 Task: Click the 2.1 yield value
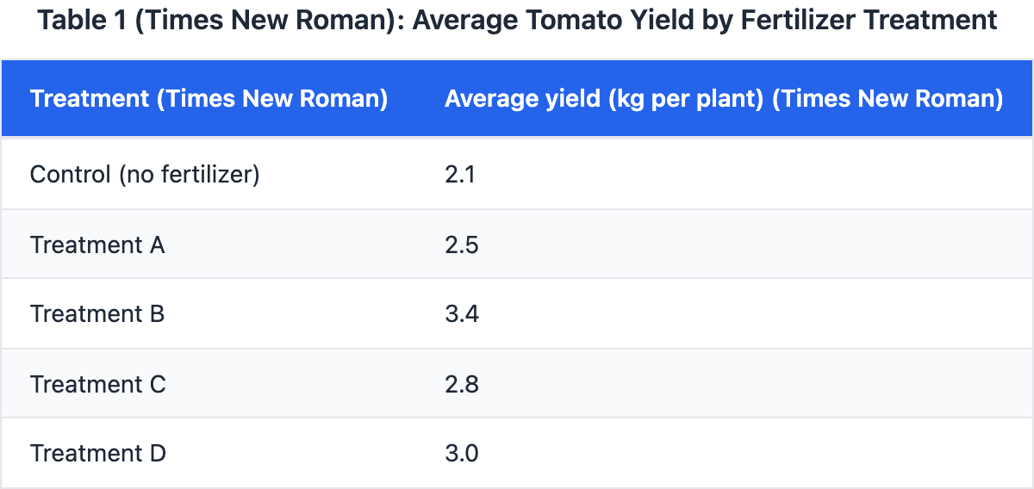click(x=461, y=175)
